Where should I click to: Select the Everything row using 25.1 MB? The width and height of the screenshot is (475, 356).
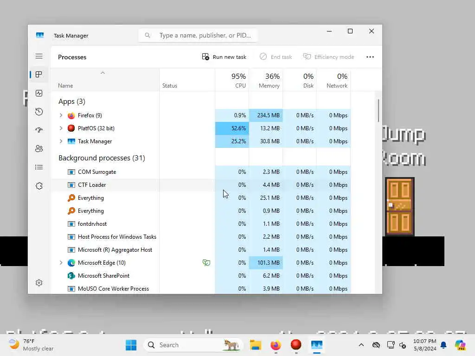[x=201, y=198]
